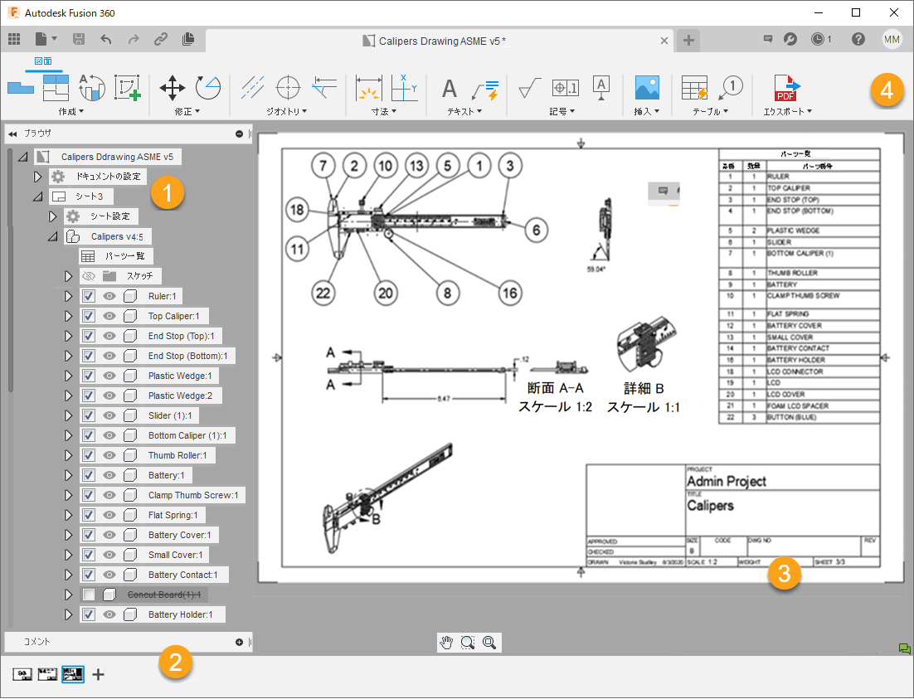Open the 記号 dropdown menu

pyautogui.click(x=562, y=111)
